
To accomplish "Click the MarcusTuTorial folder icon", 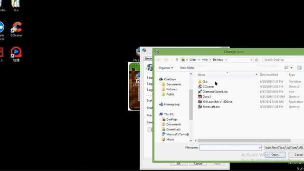I will click(x=163, y=134).
